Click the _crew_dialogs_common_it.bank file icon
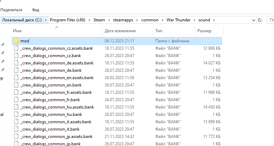Screen dimensions: 274x146 [x=16, y=129]
